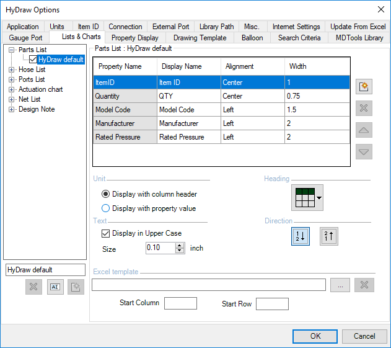This screenshot has height=348, width=391.
Task: Select the Actuation chart tree item
Action: tap(41, 89)
